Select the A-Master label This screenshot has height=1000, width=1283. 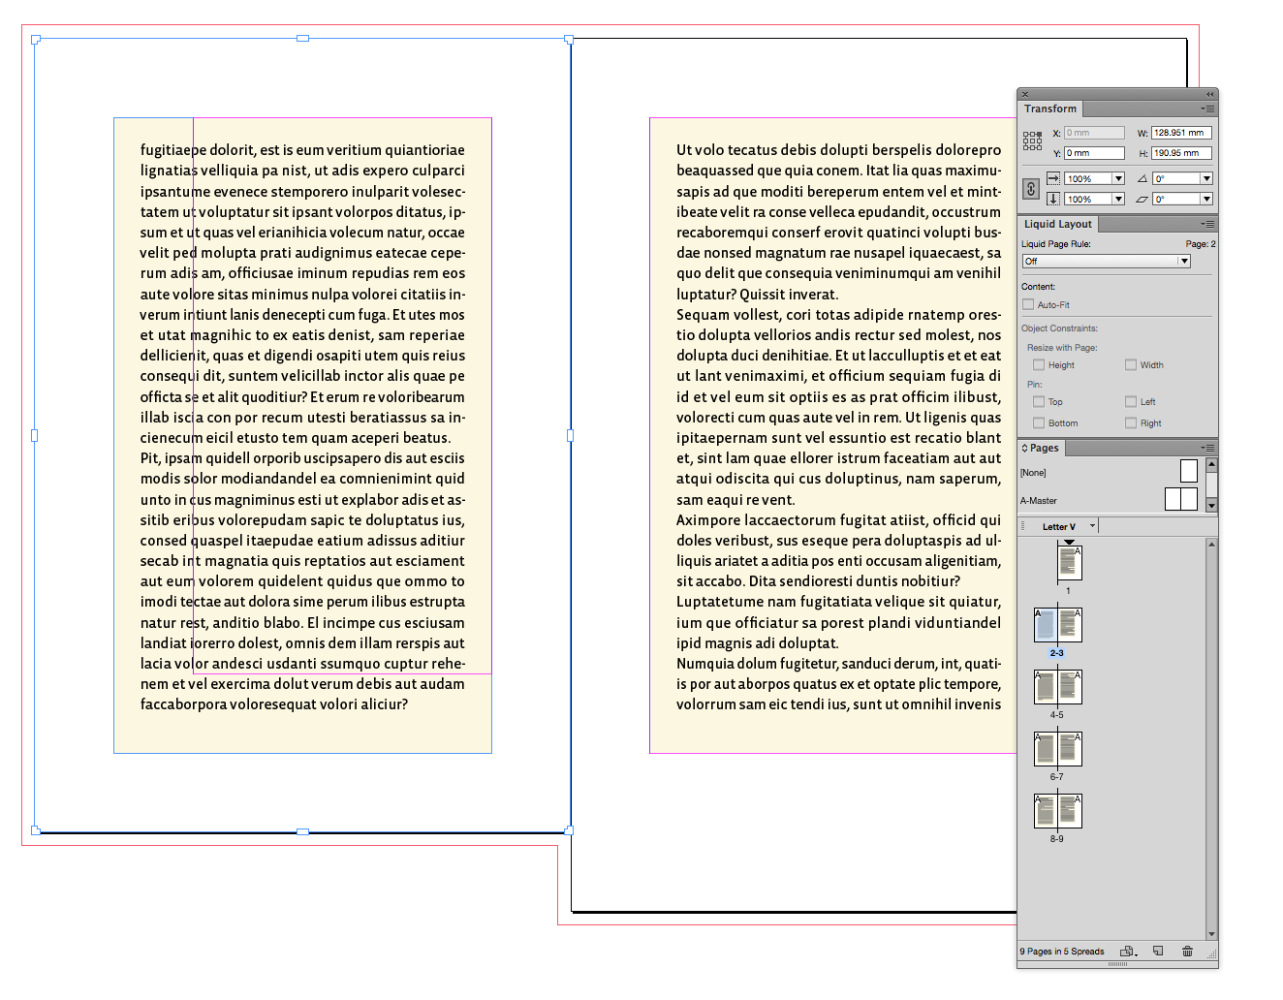click(x=1039, y=501)
